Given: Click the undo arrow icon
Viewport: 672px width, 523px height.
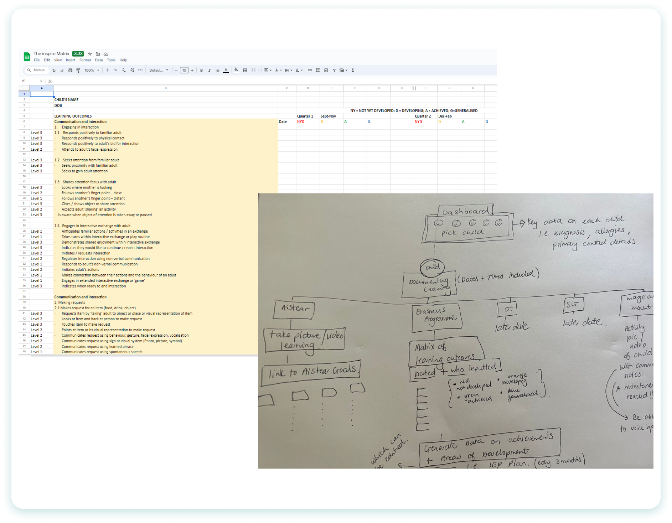Looking at the screenshot, I should [54, 71].
